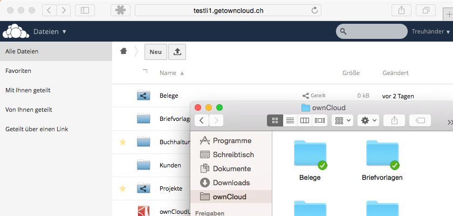The image size is (453, 216).
Task: Toggle favorite star for Projekte row
Action: (123, 188)
